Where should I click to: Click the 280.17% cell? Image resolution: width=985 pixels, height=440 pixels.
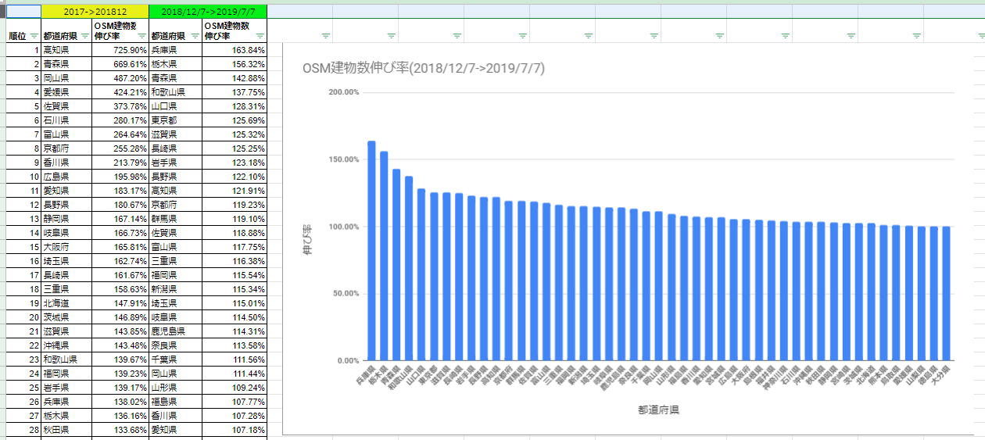[120, 120]
